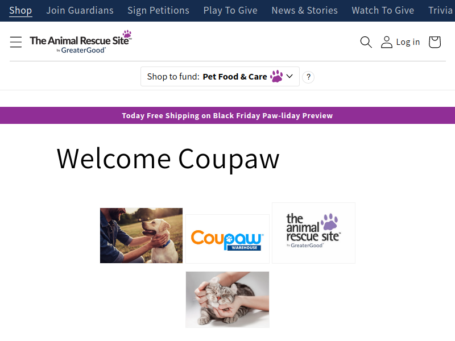
Task: Open the Shop tab
Action: 20,10
